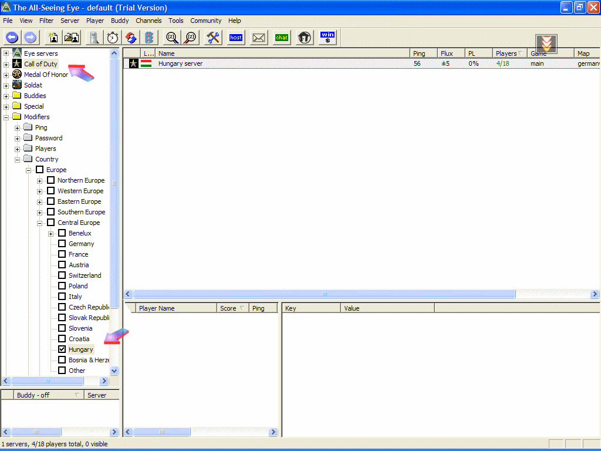601x451 pixels.
Task: Check the Switzerland checkbox
Action: coord(62,275)
